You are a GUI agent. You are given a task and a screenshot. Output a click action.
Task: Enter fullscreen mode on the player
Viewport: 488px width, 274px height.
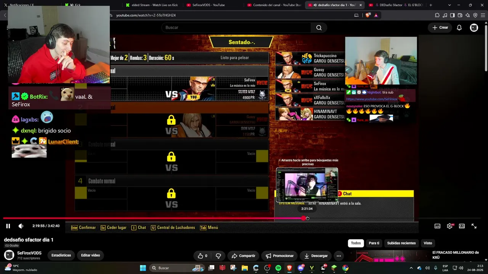tap(474, 226)
